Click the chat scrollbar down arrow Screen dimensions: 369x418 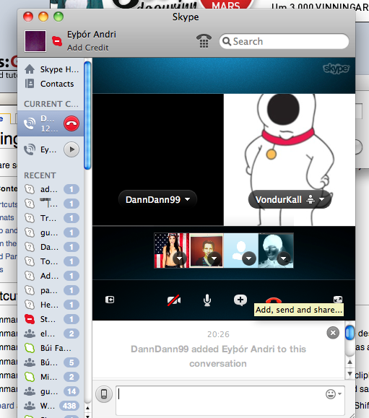click(350, 373)
